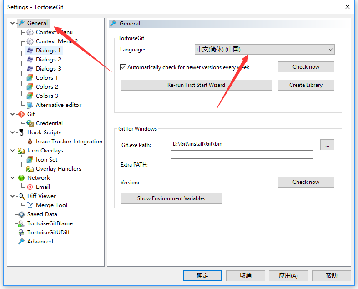Toggle automatic check for newer versions
The image size is (358, 289).
coord(123,67)
